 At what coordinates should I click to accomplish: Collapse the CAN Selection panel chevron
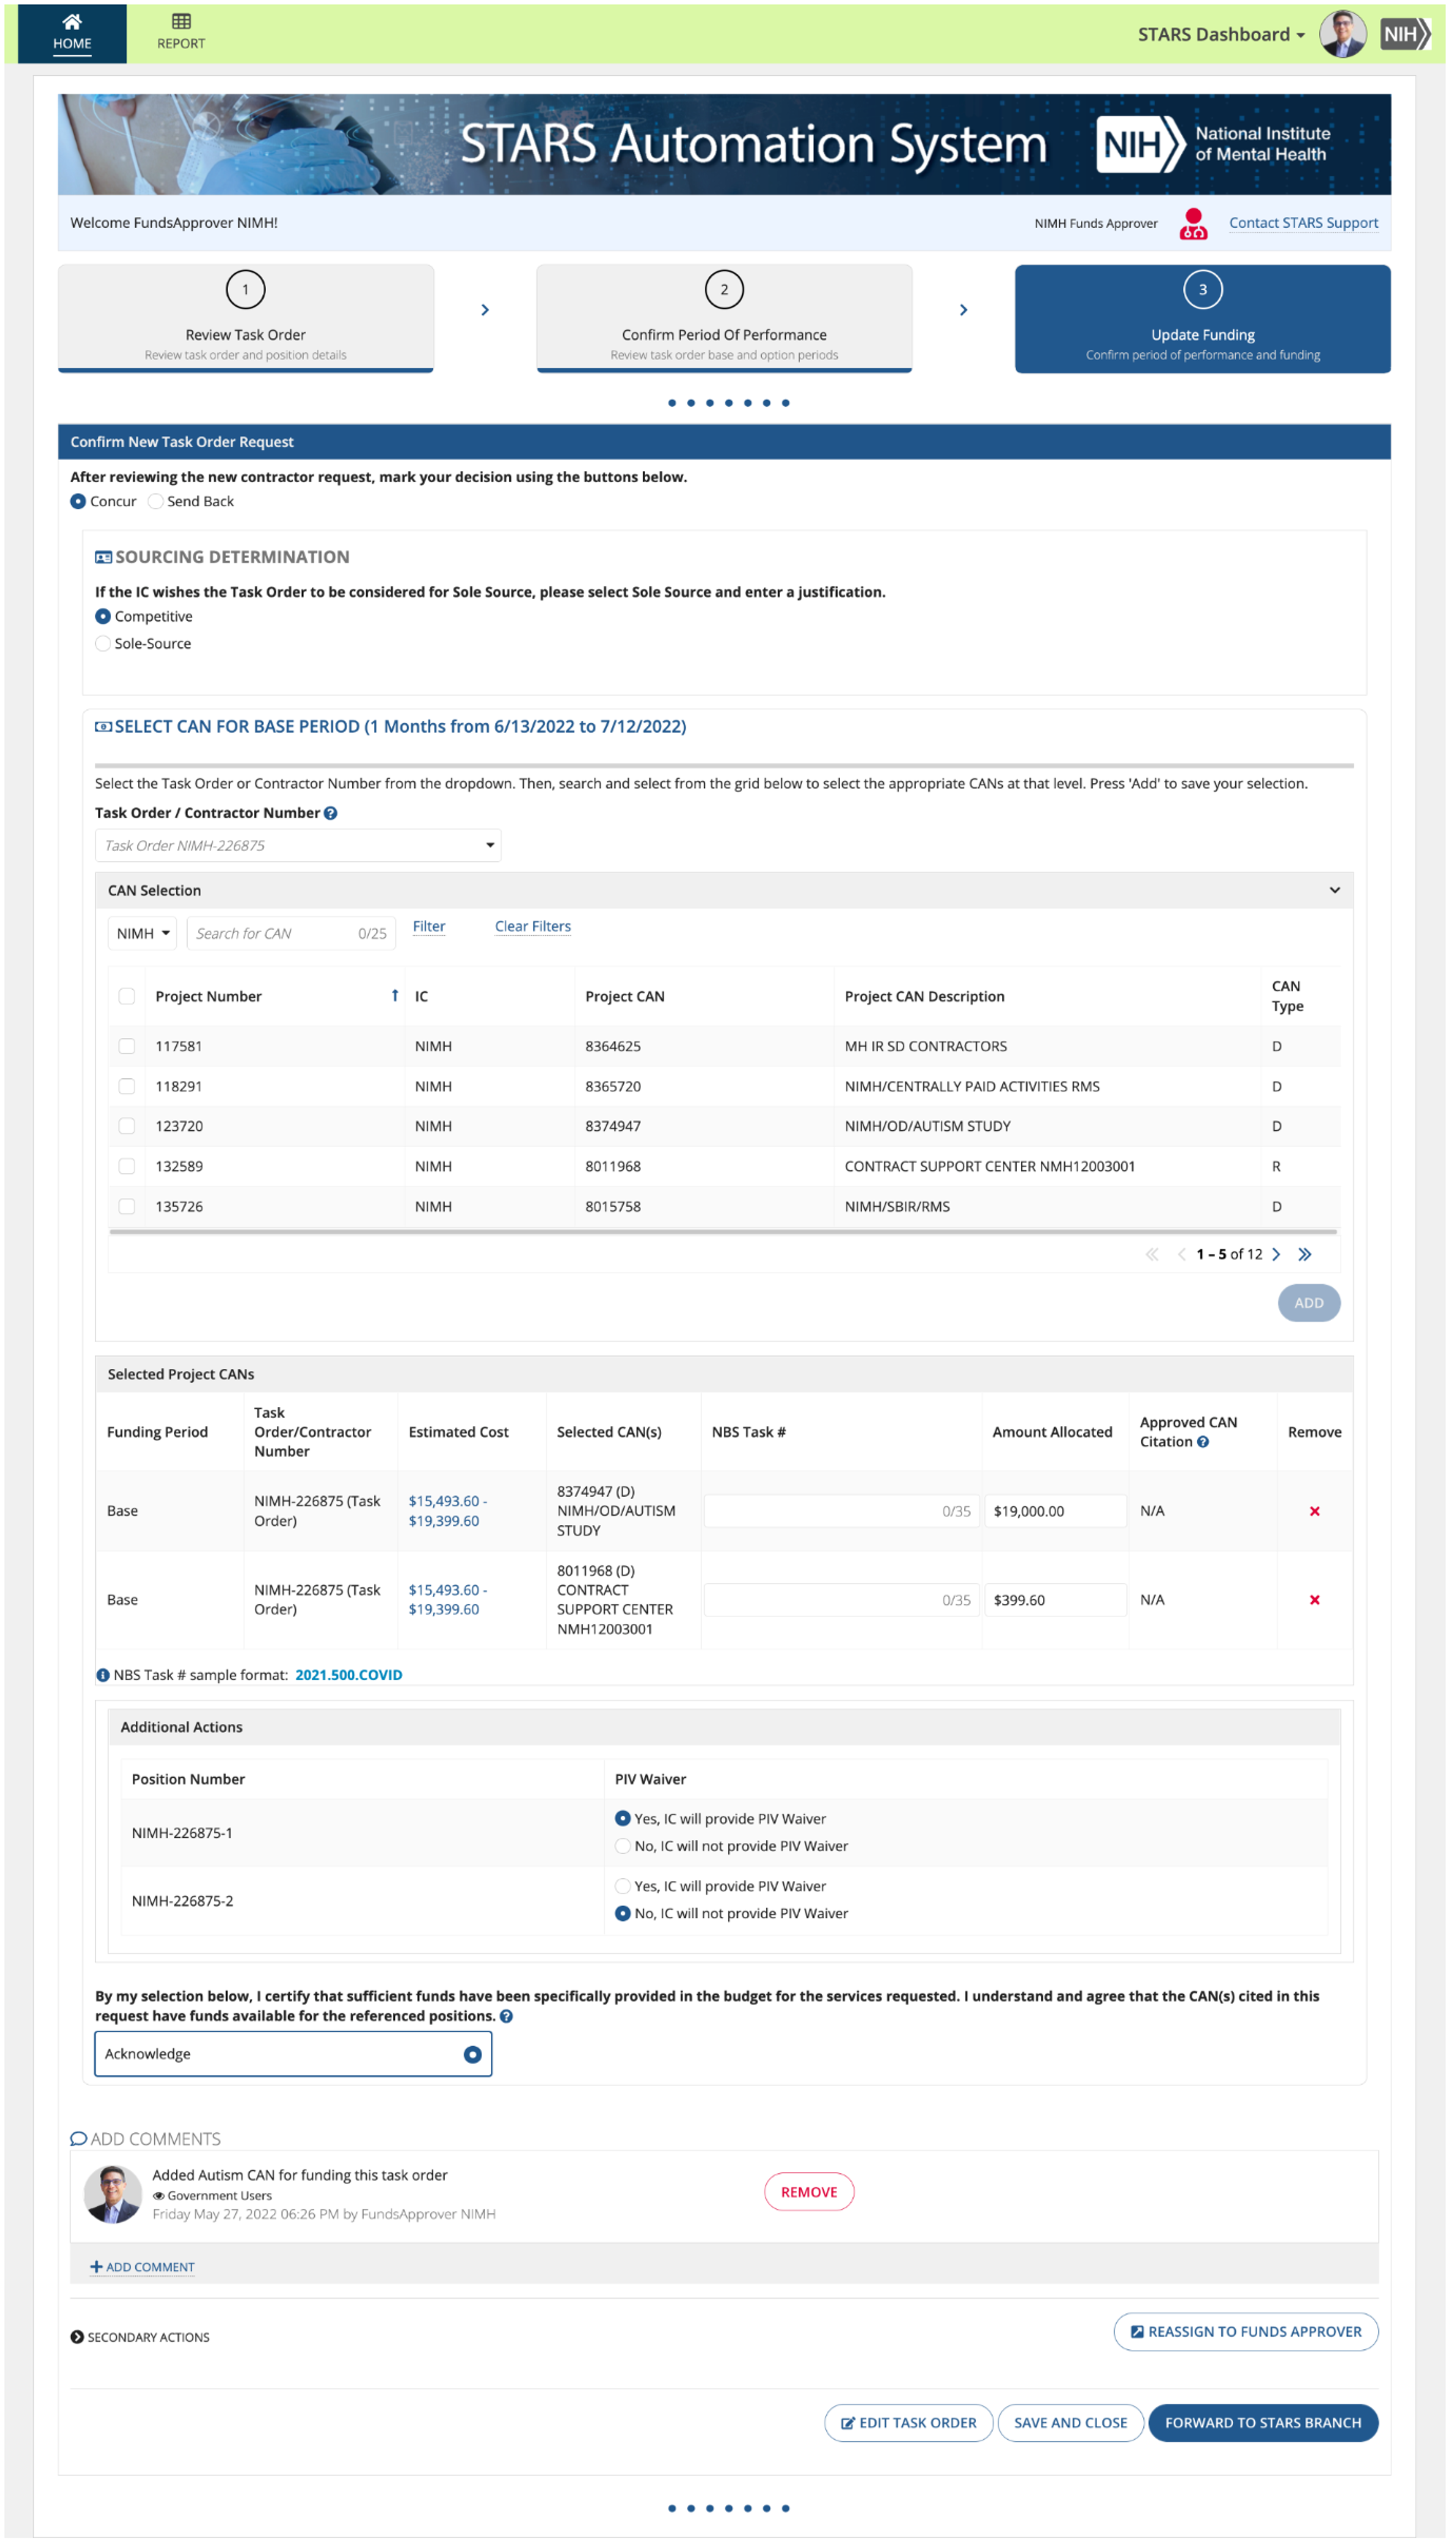click(1335, 890)
